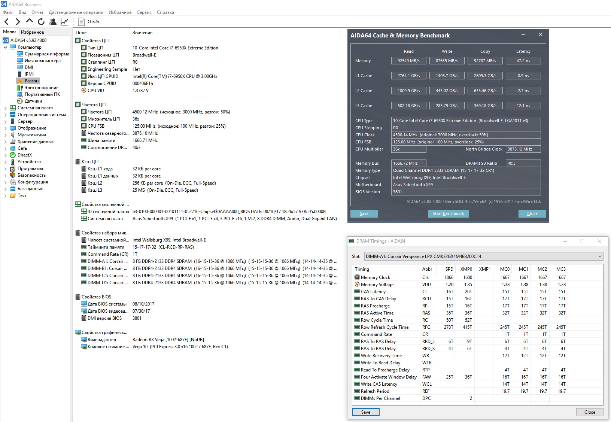The image size is (611, 422).
Task: Open the Справка menu
Action: [x=165, y=12]
